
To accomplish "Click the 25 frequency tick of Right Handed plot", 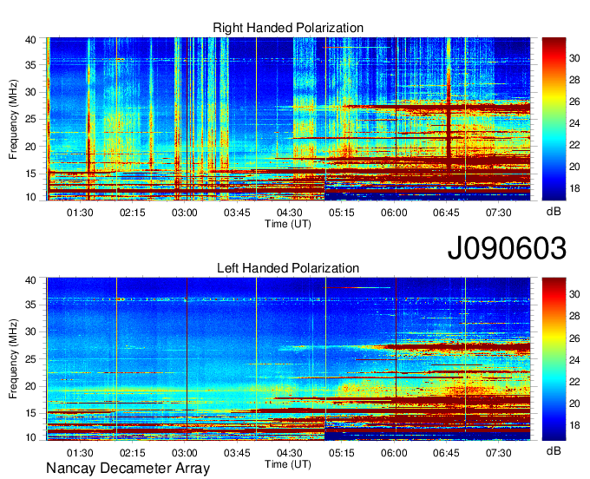I will tap(30, 119).
